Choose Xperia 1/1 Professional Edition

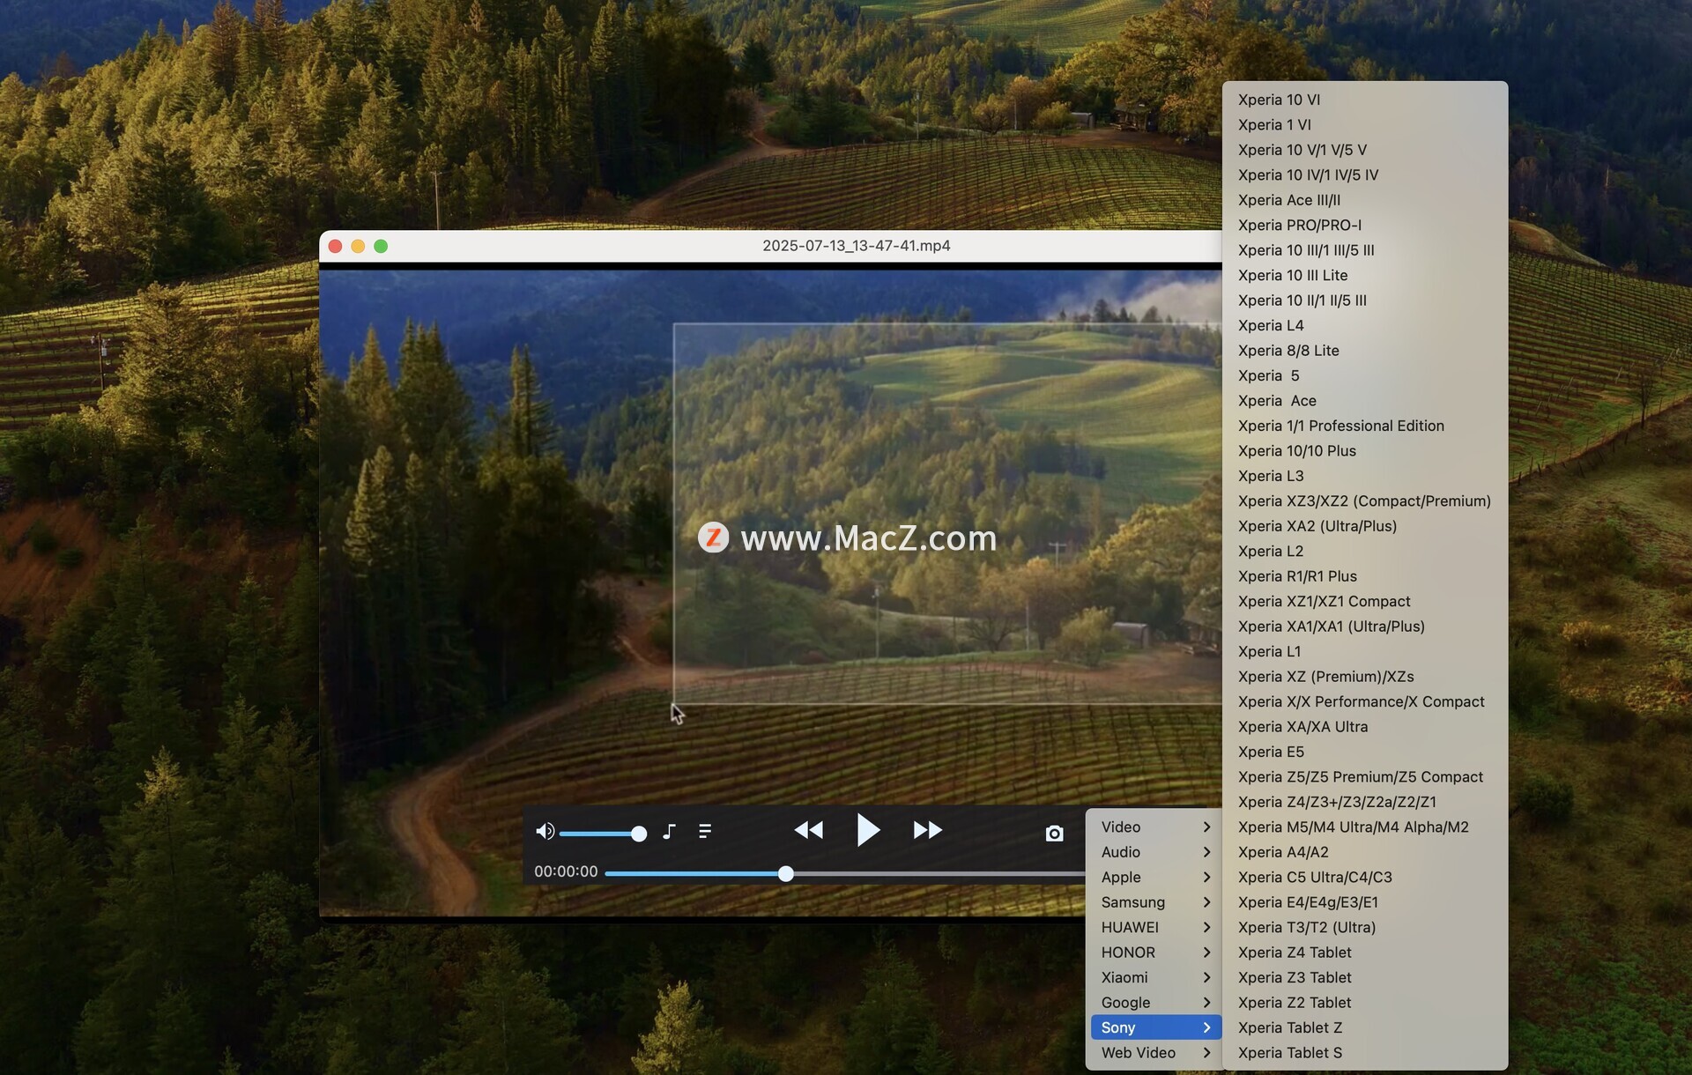(x=1340, y=426)
